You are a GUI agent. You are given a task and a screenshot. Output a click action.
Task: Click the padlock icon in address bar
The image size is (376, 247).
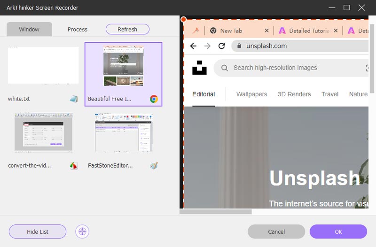click(x=239, y=46)
